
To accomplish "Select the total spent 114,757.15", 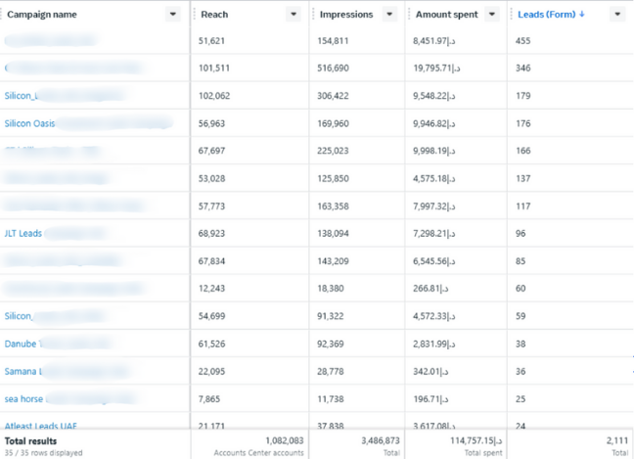I will coord(476,440).
